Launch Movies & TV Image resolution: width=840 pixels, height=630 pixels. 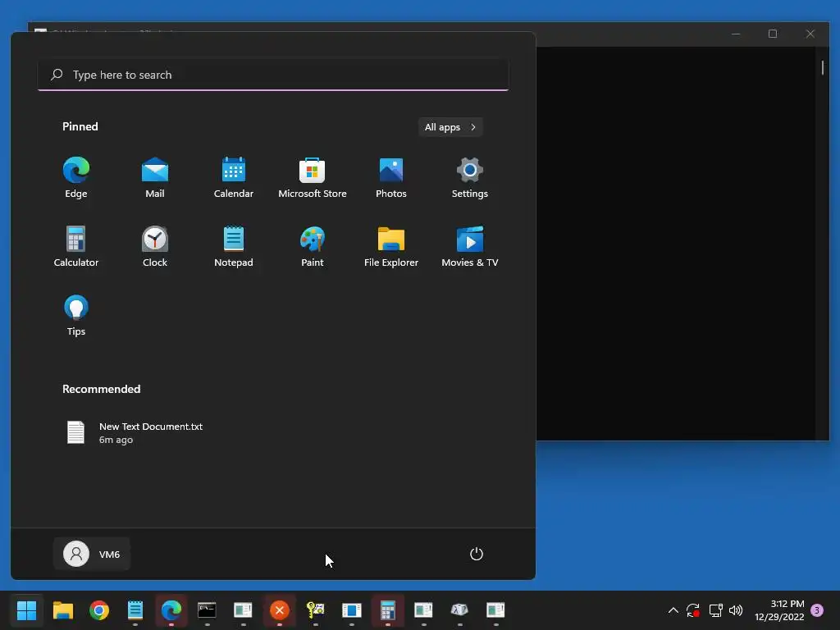point(470,246)
